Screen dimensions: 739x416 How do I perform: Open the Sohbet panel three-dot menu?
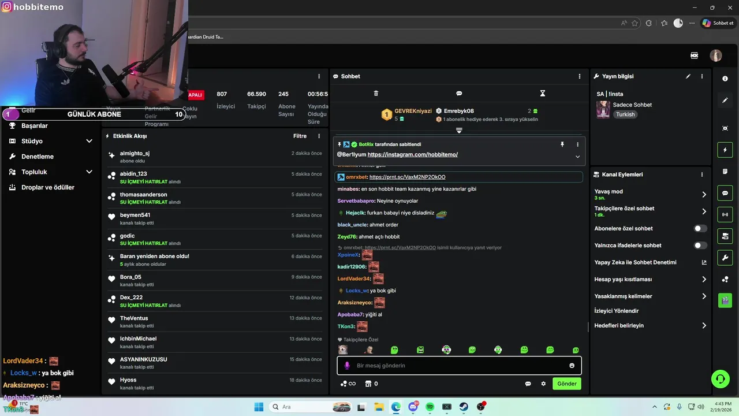click(580, 76)
